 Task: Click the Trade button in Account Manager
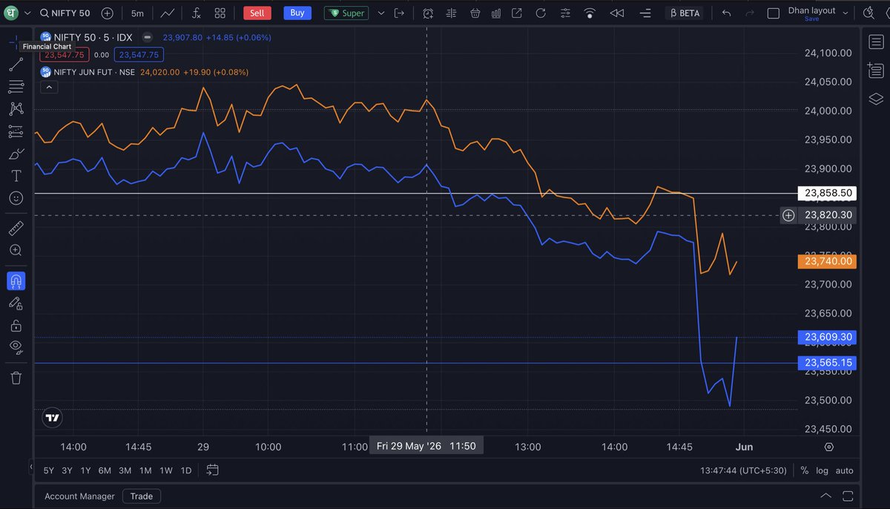click(x=142, y=496)
